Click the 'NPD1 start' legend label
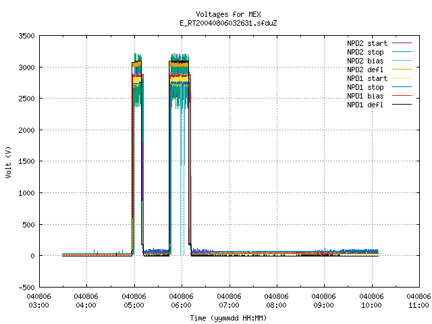Screen dimensions: 432x324 point(367,78)
